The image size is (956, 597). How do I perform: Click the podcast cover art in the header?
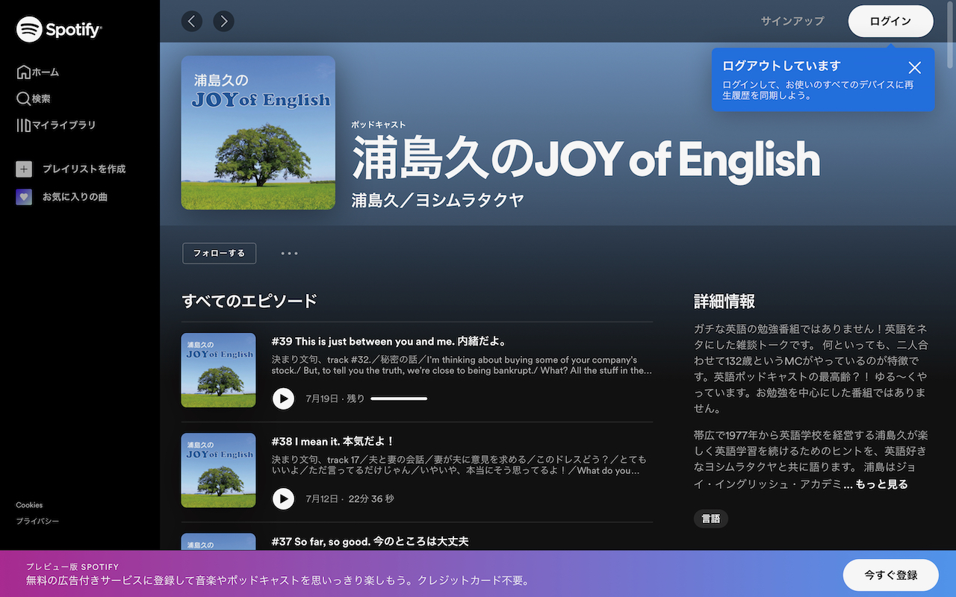(258, 133)
